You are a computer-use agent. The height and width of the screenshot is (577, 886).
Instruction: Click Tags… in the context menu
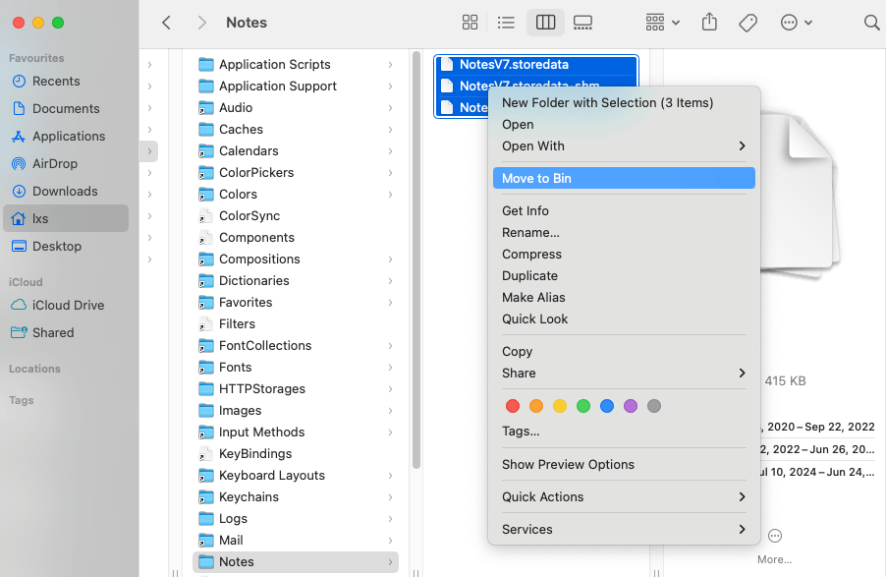click(521, 432)
